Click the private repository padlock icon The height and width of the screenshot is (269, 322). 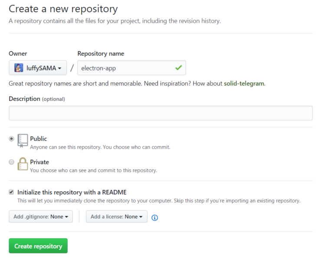pos(23,164)
